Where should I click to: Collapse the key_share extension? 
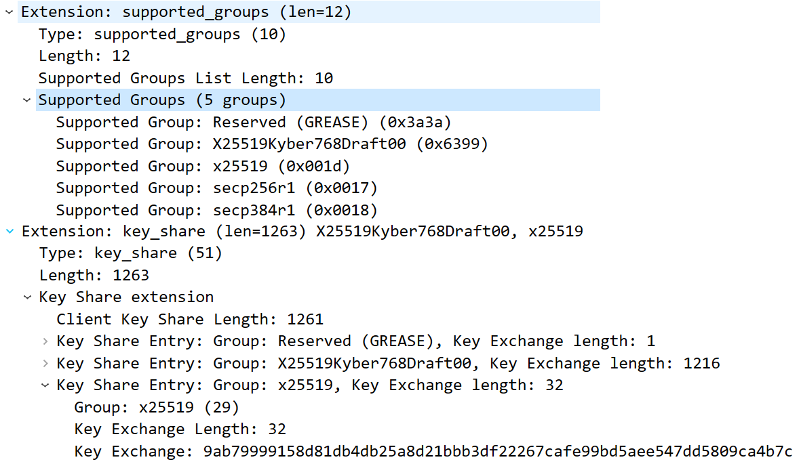point(9,231)
